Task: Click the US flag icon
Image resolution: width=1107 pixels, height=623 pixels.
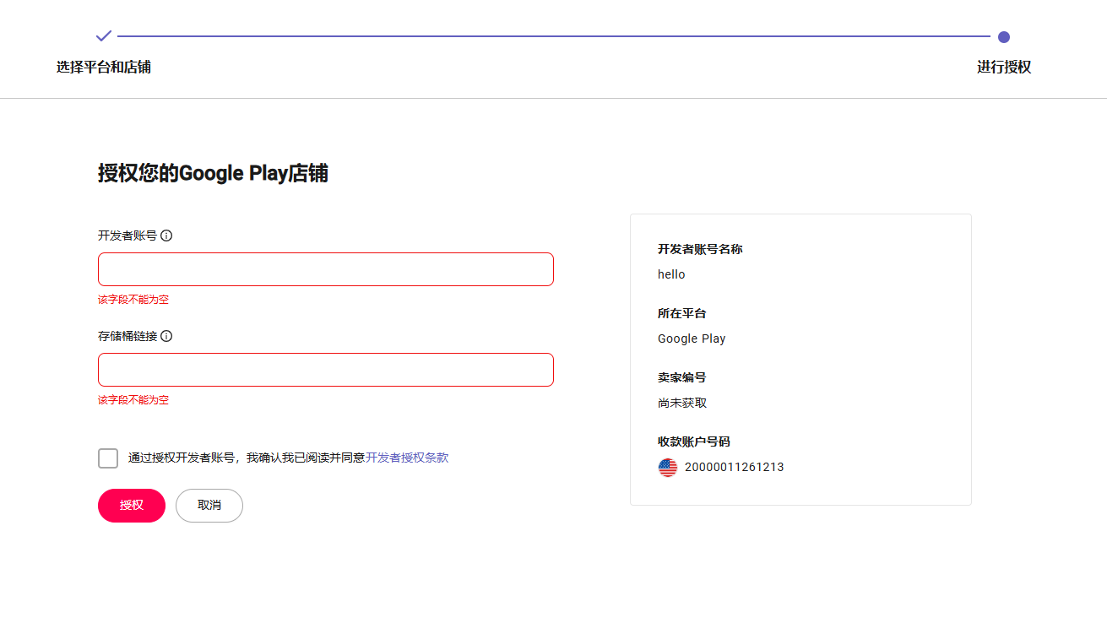Action: [x=668, y=468]
